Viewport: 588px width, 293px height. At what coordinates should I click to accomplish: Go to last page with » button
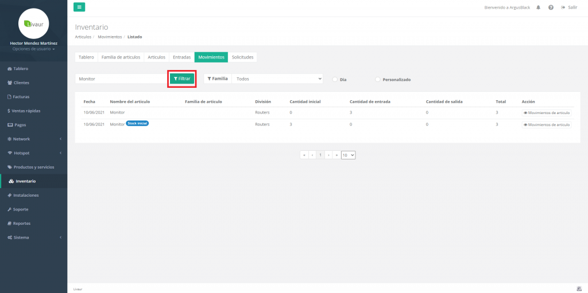pos(336,155)
